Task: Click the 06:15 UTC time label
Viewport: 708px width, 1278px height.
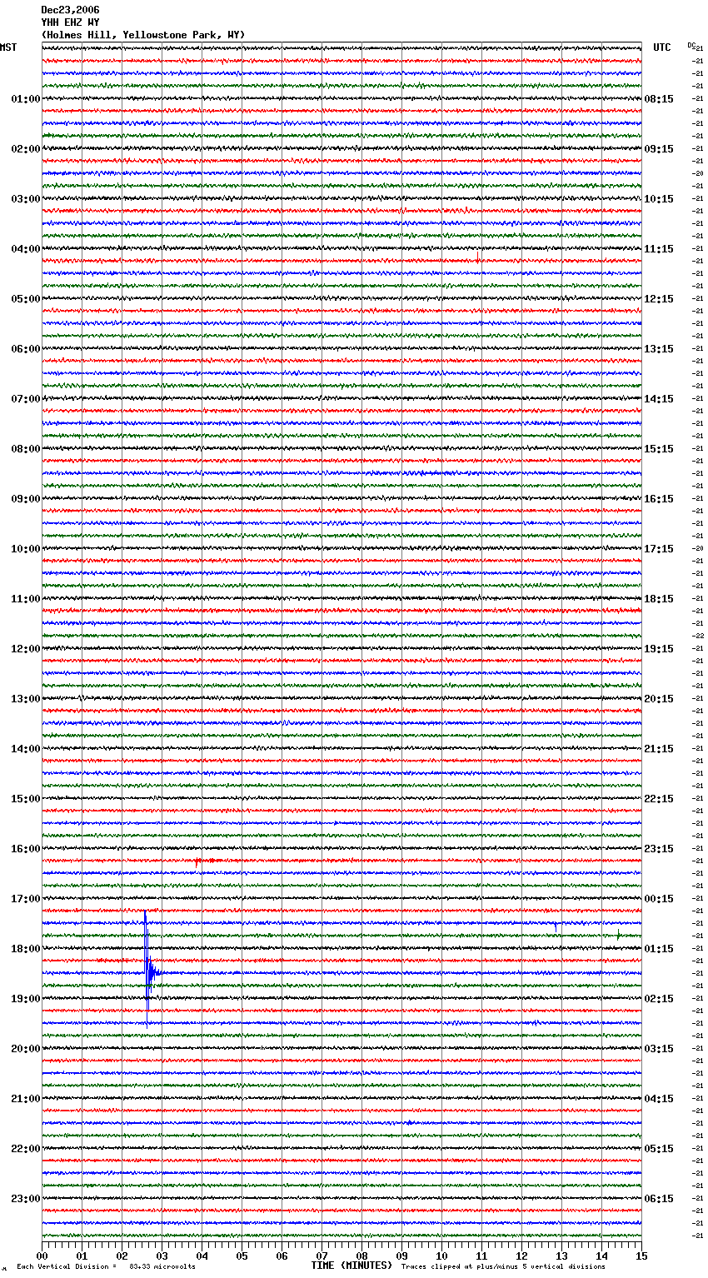Action: point(659,1199)
